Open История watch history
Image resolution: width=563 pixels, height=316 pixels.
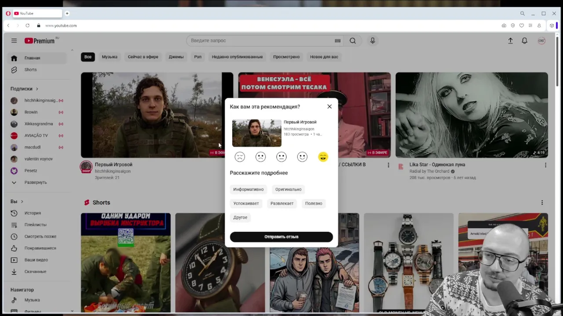(36, 213)
